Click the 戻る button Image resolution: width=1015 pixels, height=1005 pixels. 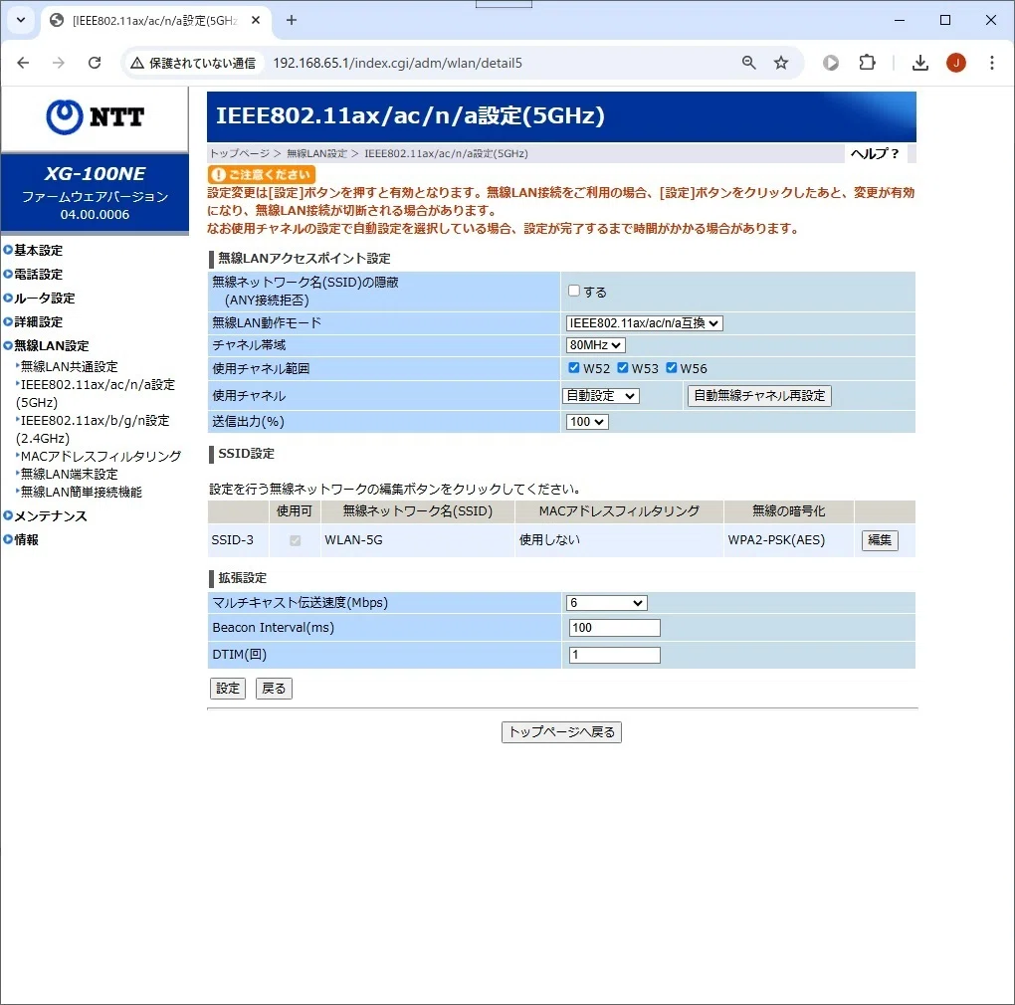coord(274,689)
